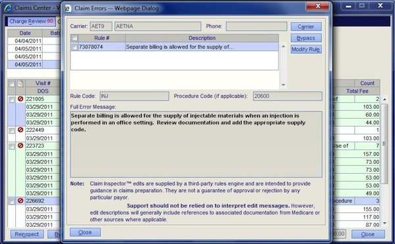Click the Modify Rule button
The width and height of the screenshot is (395, 244).
click(x=306, y=49)
